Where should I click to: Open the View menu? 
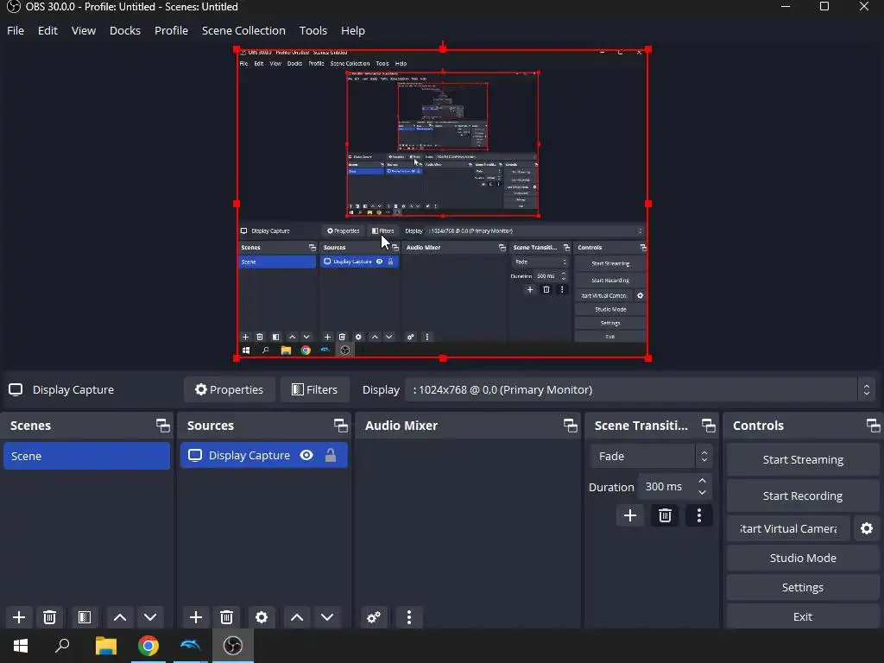pos(84,30)
